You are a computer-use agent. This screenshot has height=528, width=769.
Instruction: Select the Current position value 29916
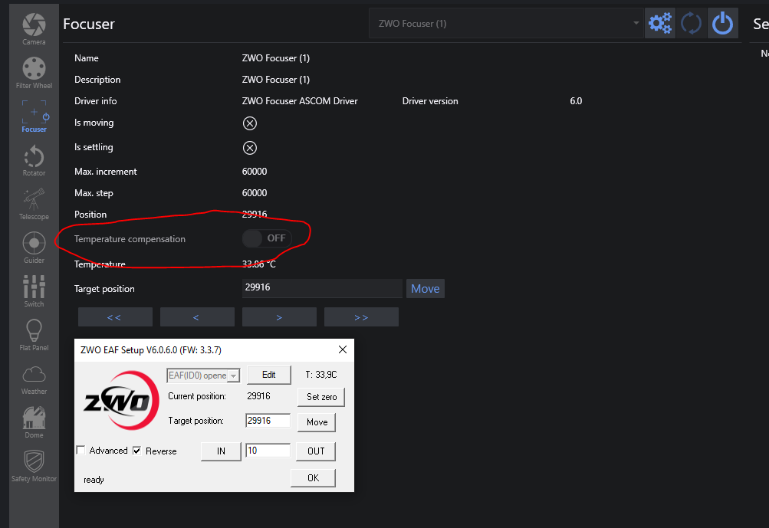click(258, 396)
